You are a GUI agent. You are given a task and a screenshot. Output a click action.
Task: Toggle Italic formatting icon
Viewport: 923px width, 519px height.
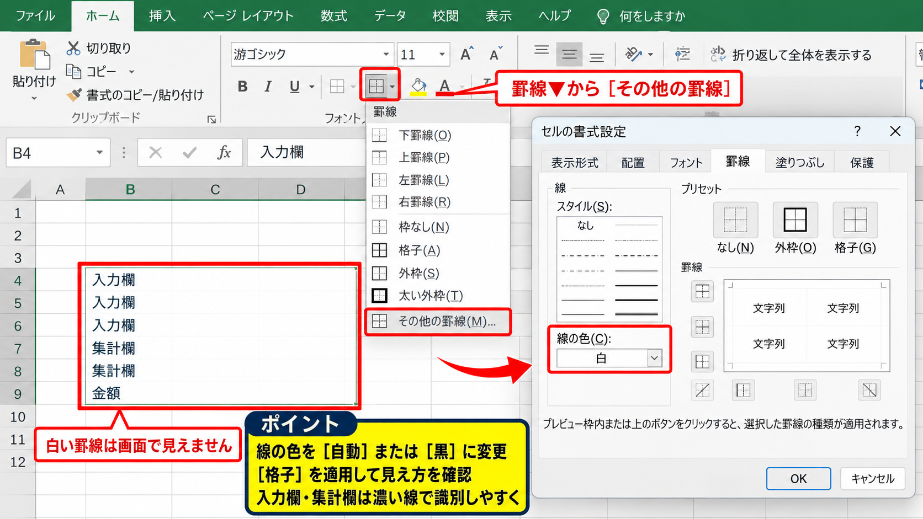tap(268, 86)
